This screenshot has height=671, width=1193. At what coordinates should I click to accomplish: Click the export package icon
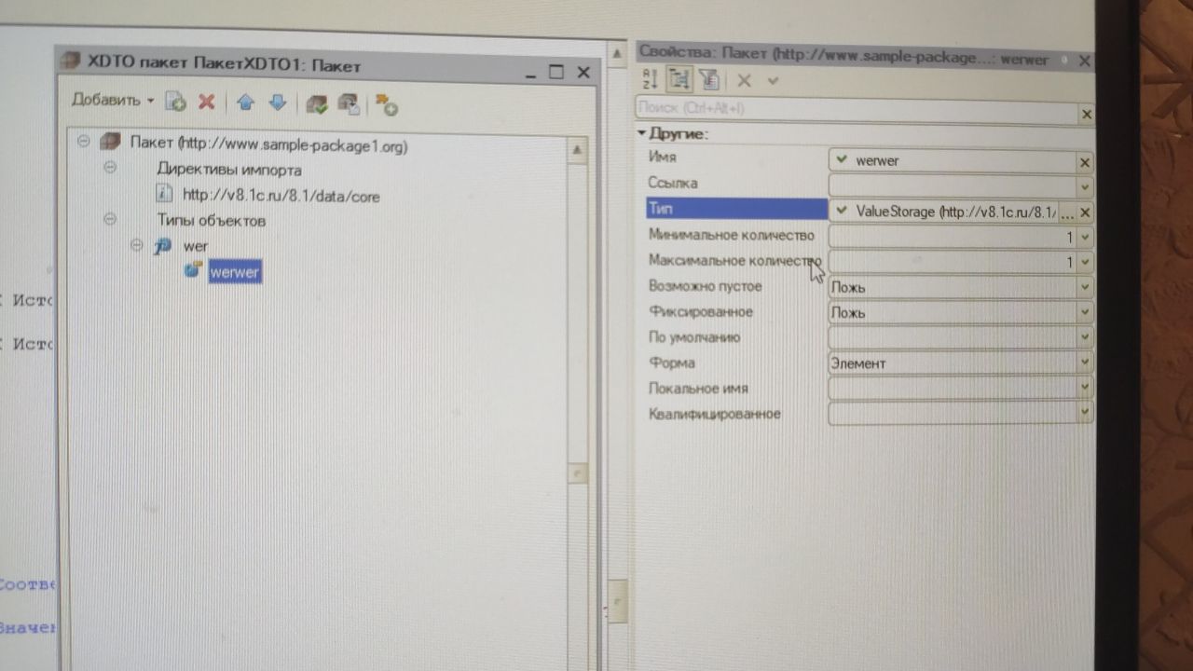tap(349, 104)
